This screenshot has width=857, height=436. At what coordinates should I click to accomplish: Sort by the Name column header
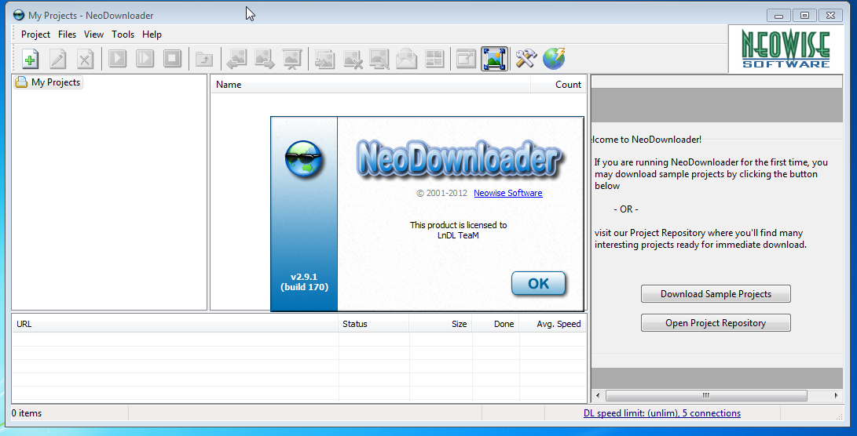point(371,85)
